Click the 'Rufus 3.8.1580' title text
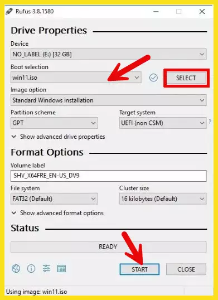The height and width of the screenshot is (300, 218). click(x=35, y=11)
